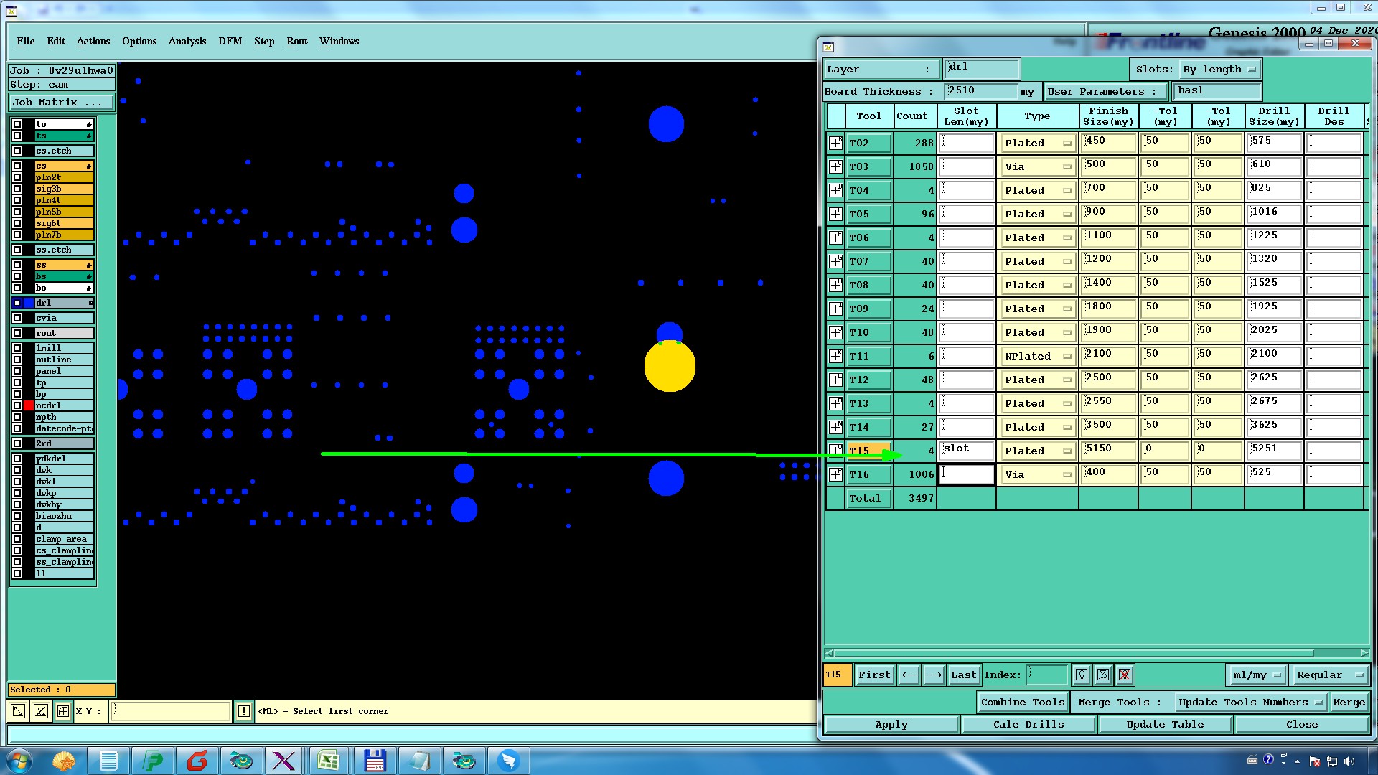Expand the T02 tool row with plus button

pyautogui.click(x=835, y=143)
